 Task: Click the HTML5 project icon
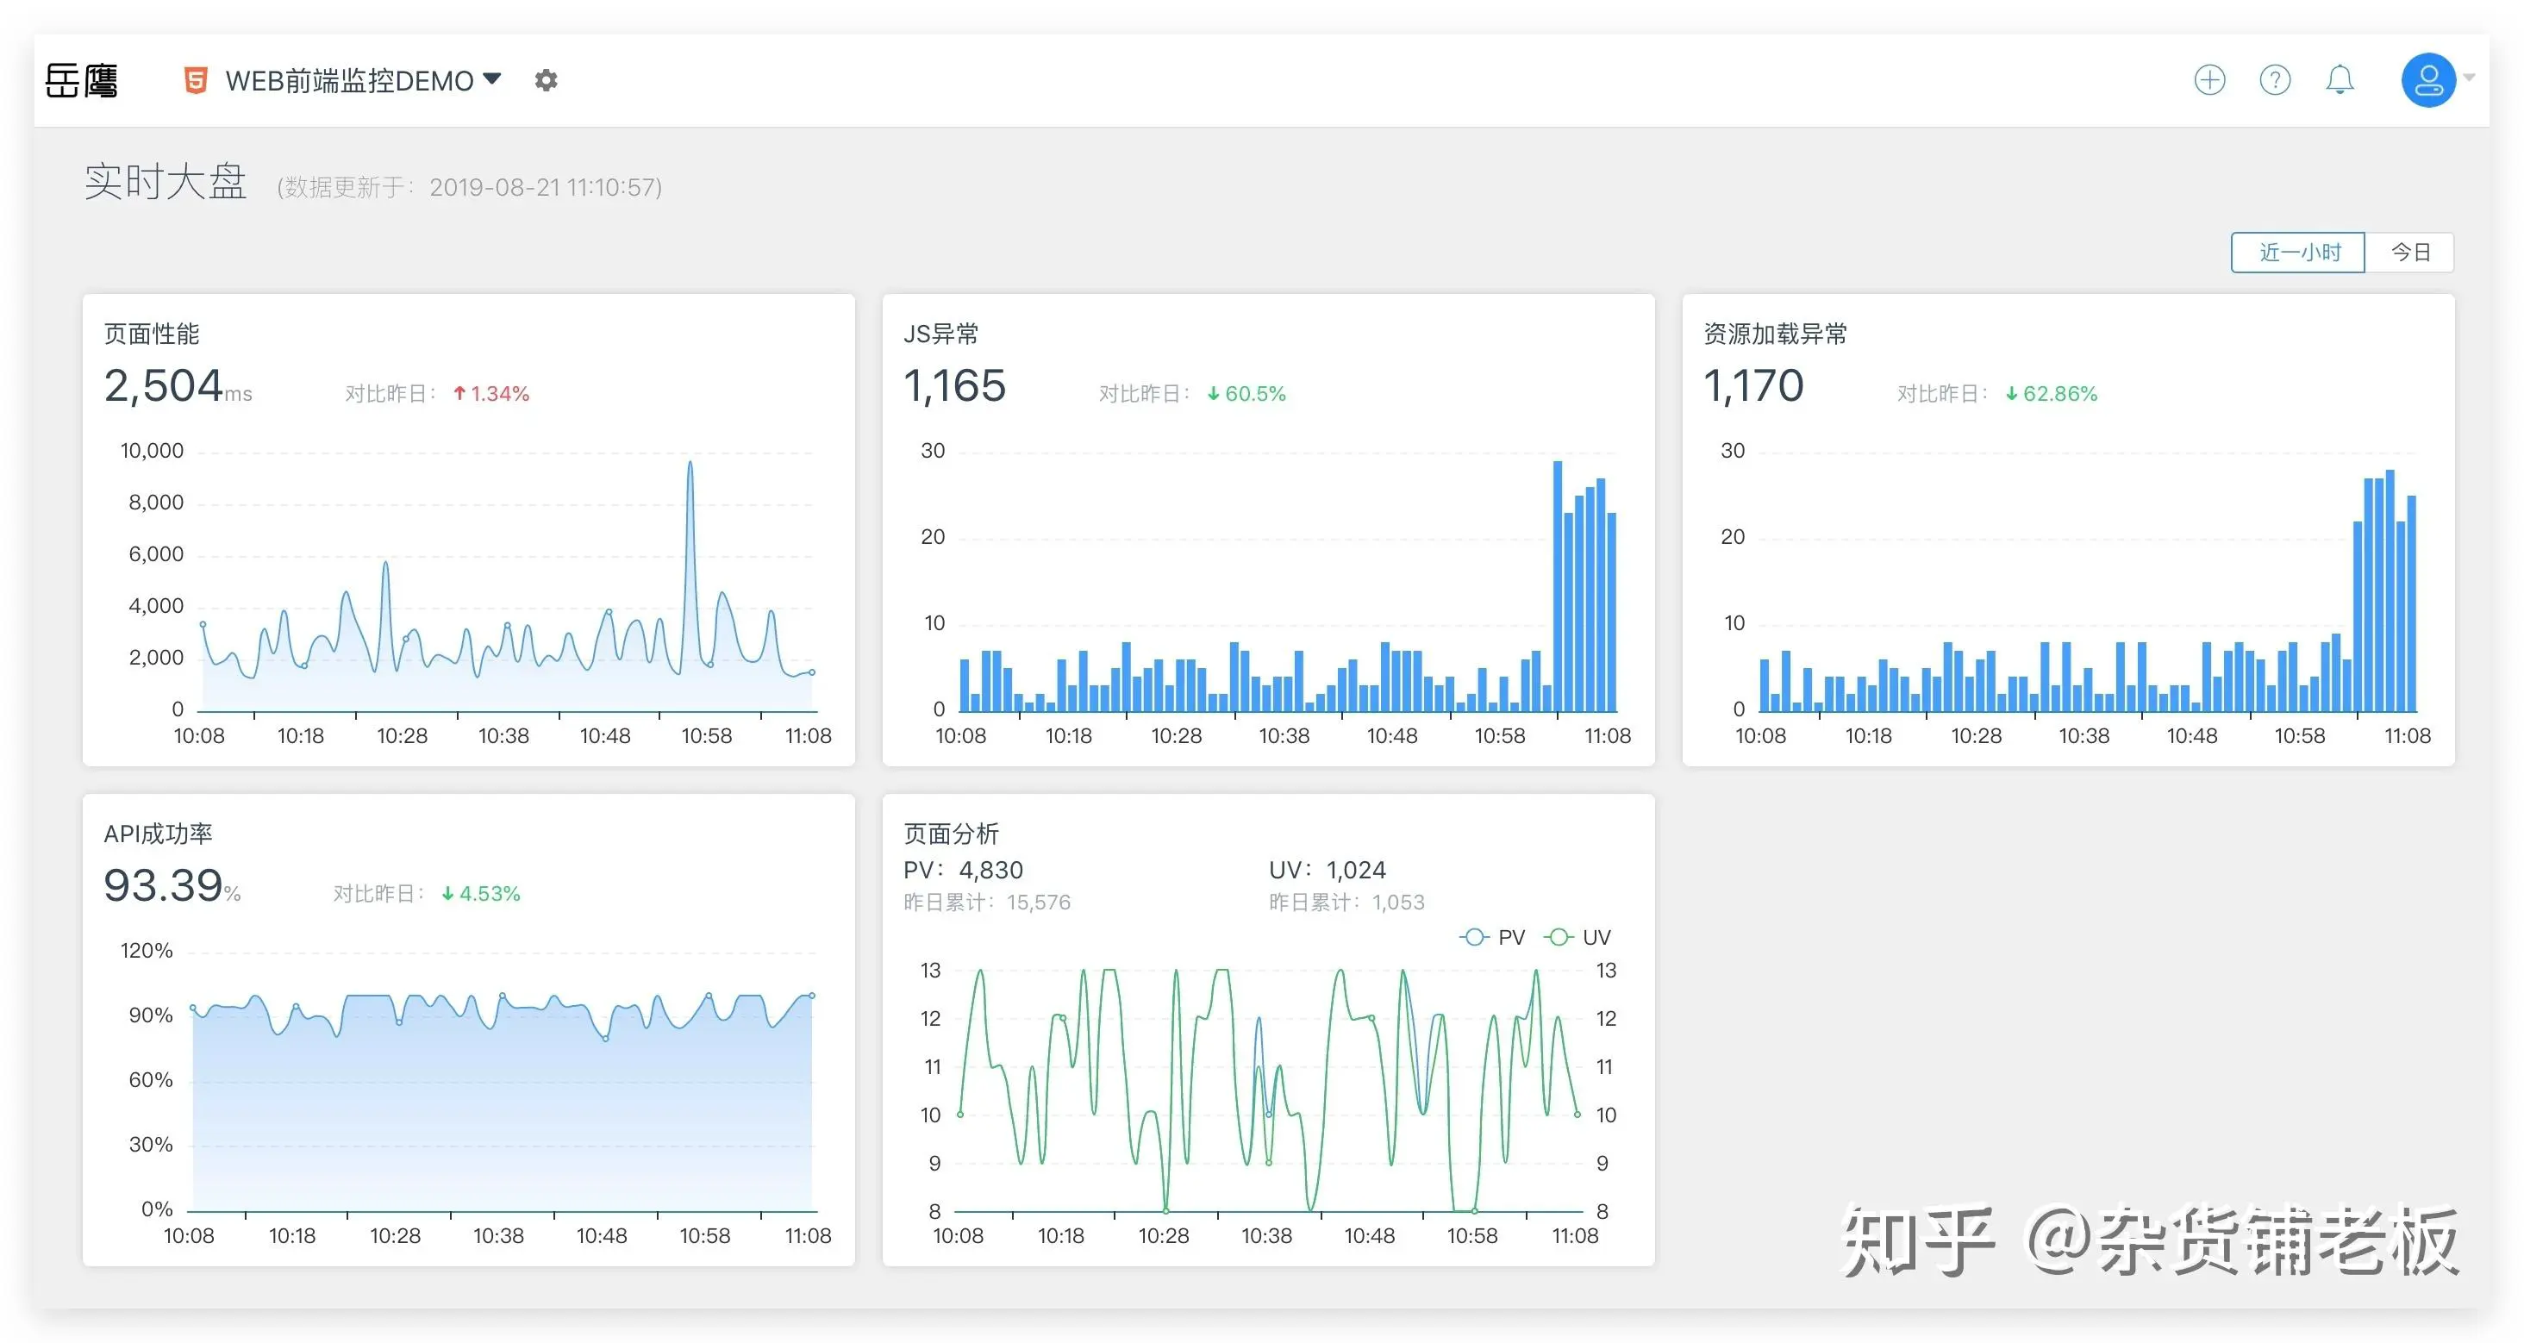(196, 80)
